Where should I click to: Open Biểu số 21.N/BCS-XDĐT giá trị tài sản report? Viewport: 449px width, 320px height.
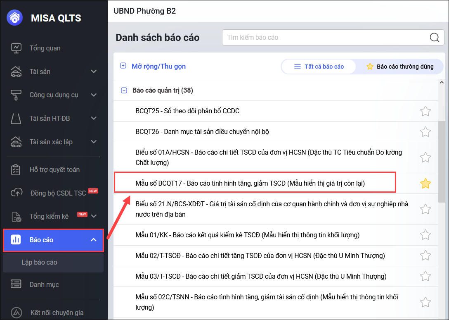[272, 209]
